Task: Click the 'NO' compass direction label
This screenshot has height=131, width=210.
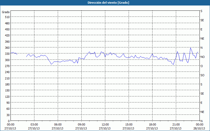Action: (202, 57)
